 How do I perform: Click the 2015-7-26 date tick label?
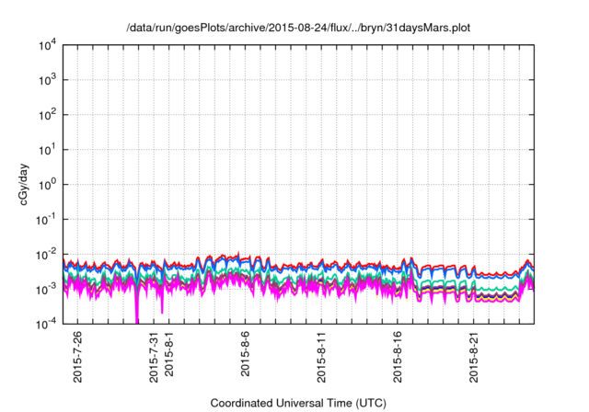coord(77,357)
